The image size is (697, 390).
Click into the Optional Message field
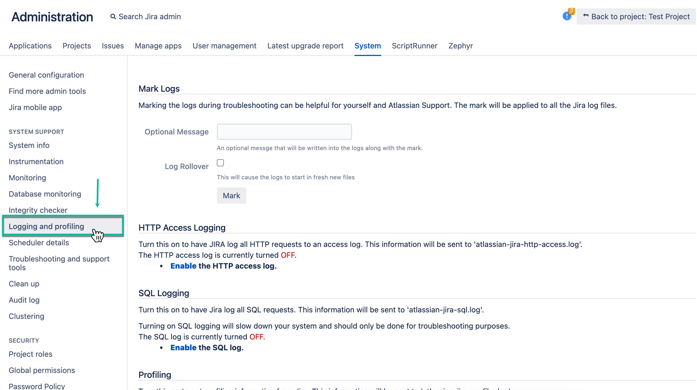[x=284, y=132]
